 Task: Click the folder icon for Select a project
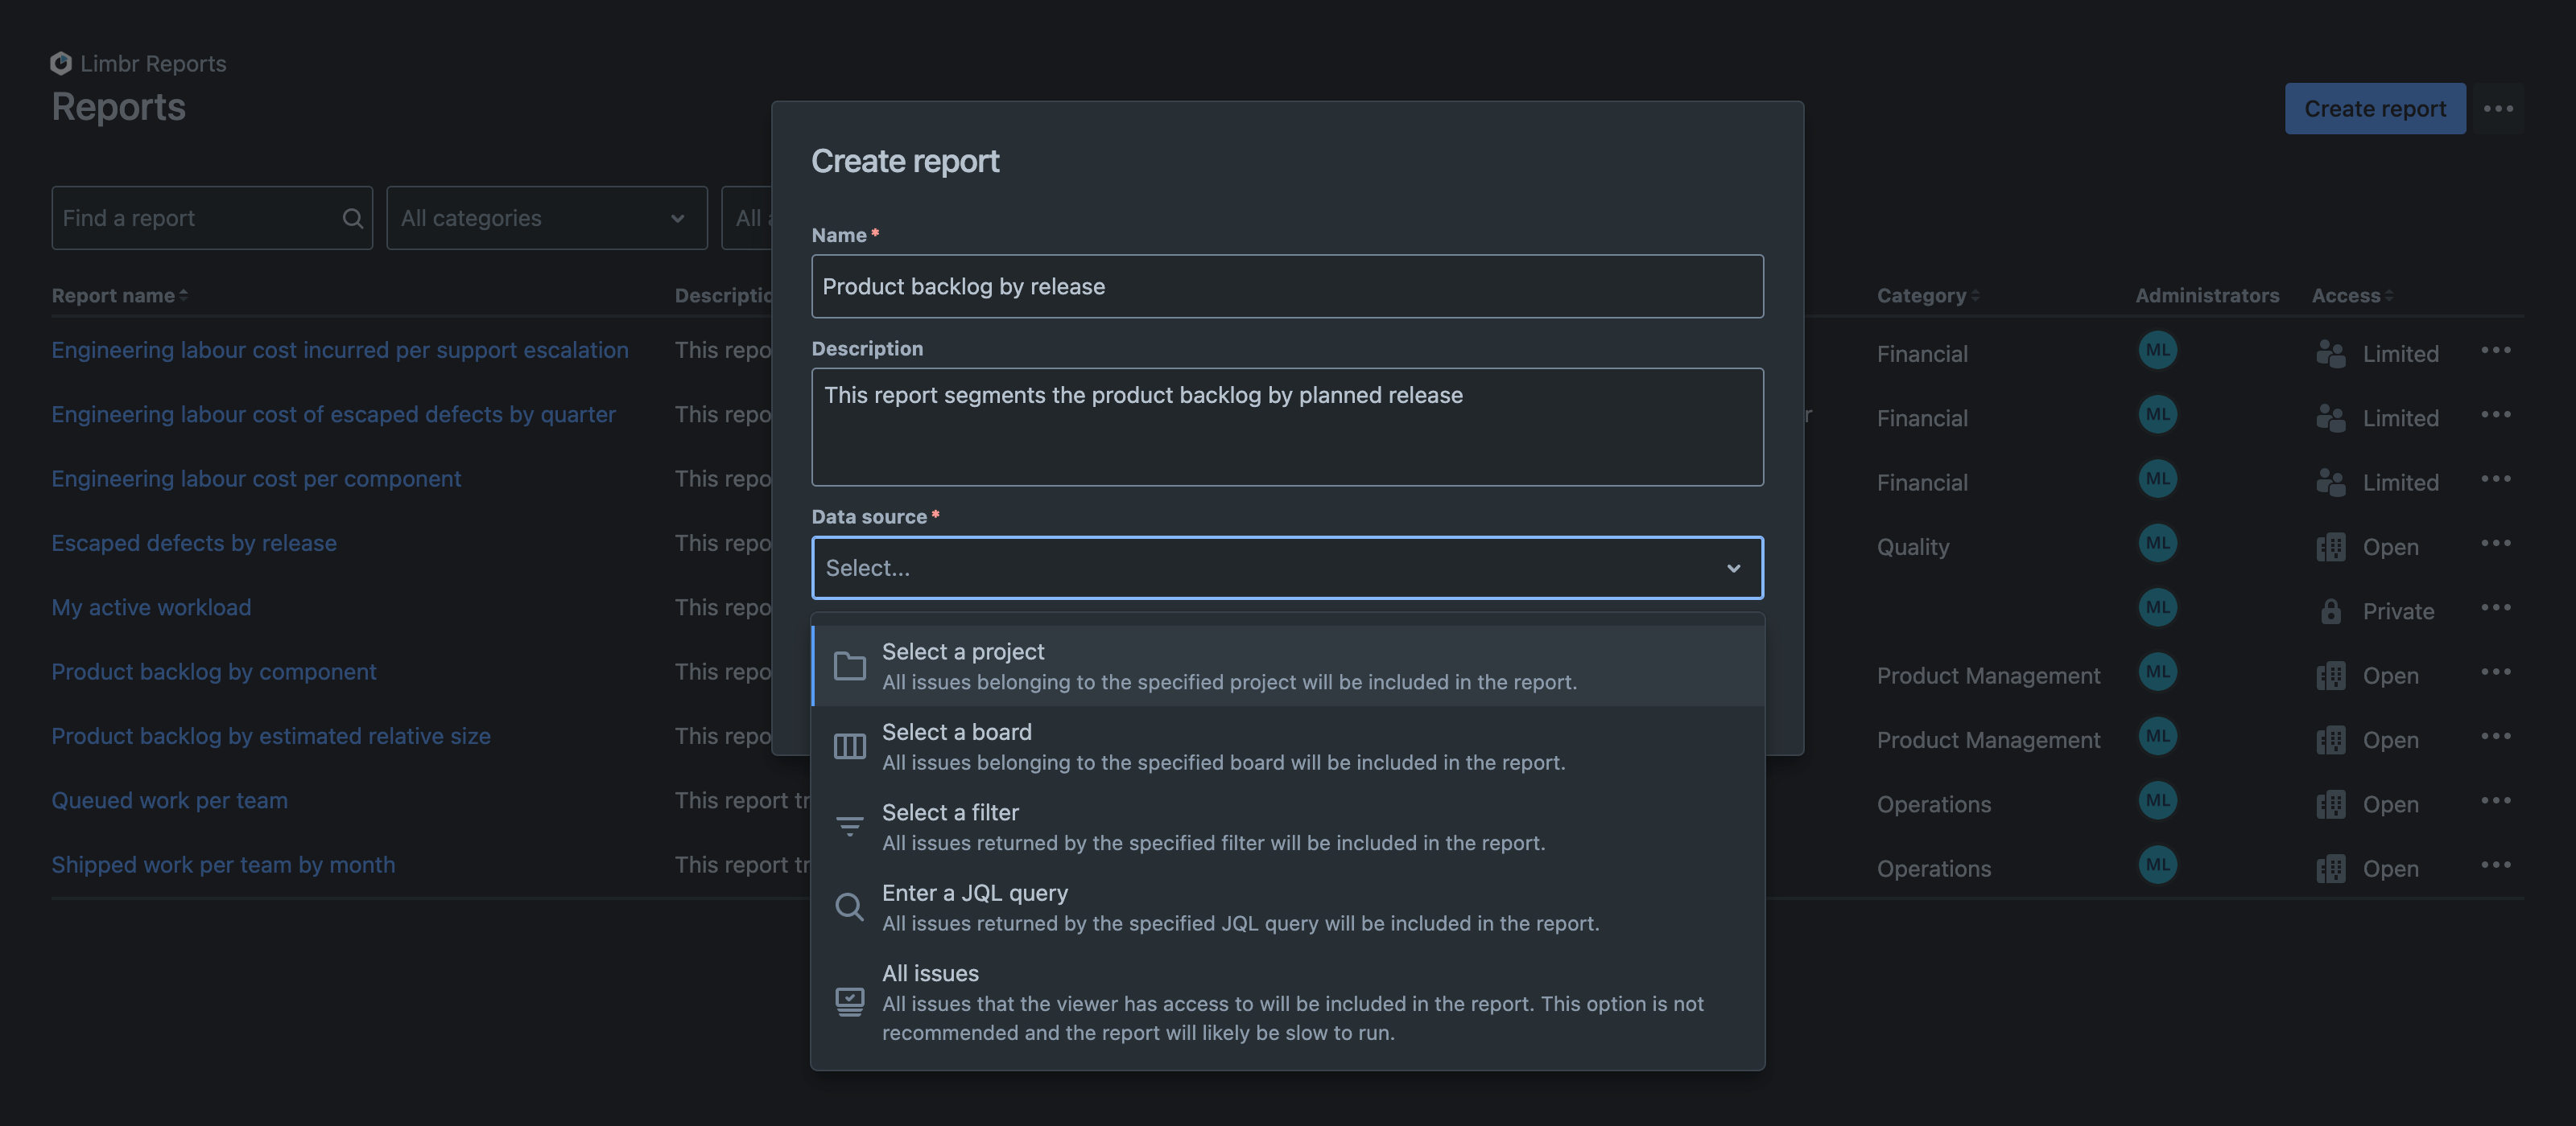849,665
